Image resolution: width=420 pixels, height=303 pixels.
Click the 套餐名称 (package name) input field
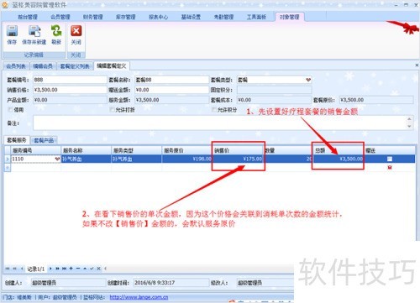pos(171,80)
